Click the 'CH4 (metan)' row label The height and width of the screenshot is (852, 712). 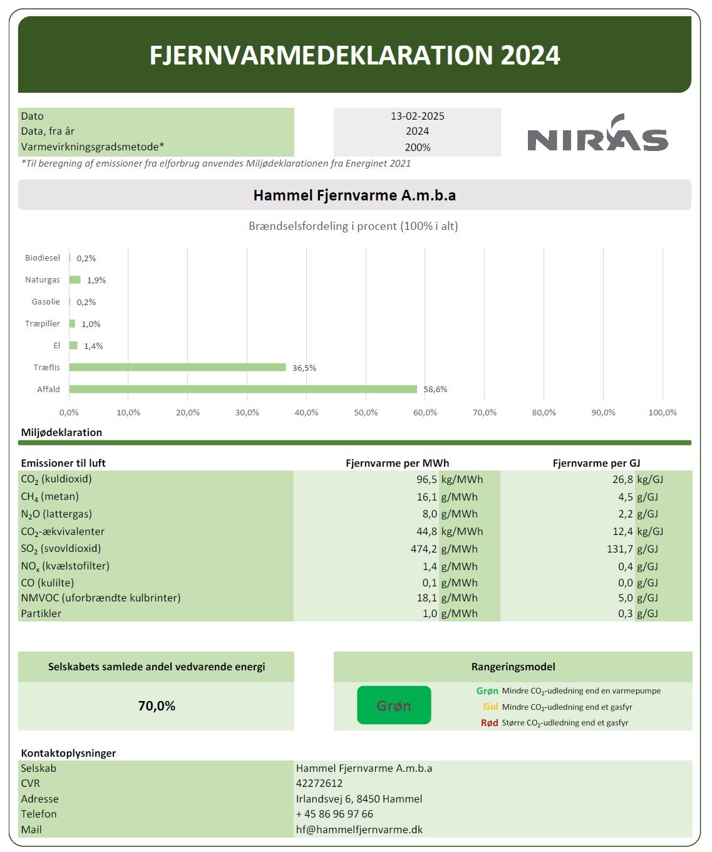50,497
